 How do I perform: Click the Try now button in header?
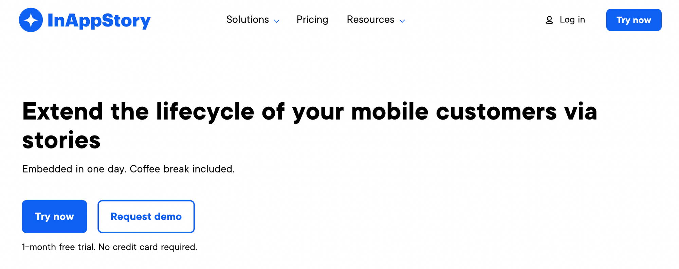[634, 20]
